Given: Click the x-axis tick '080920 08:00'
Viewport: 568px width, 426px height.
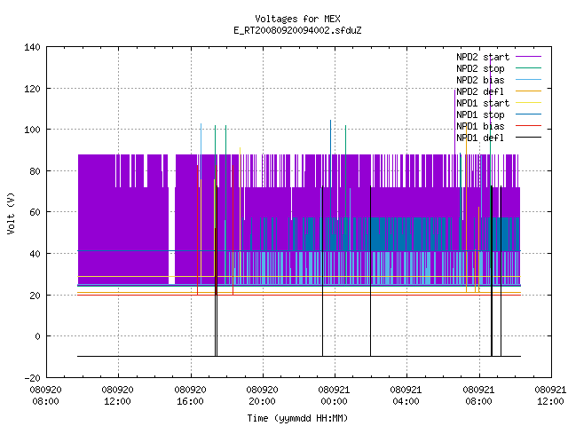Looking at the screenshot, I should [x=45, y=396].
